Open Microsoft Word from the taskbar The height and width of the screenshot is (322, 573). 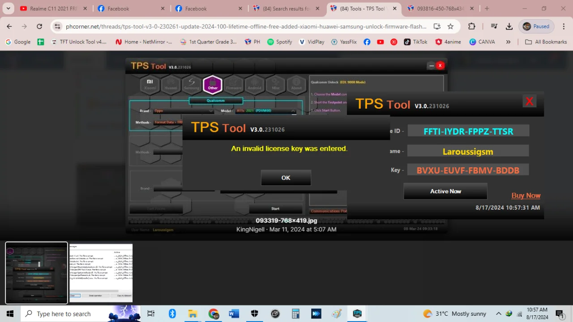(x=234, y=314)
